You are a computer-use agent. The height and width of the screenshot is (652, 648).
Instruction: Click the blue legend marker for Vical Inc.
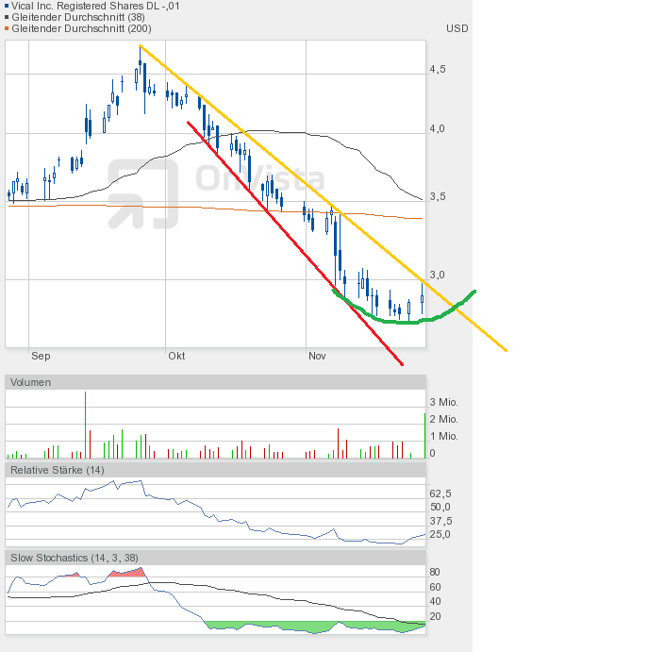[x=7, y=6]
